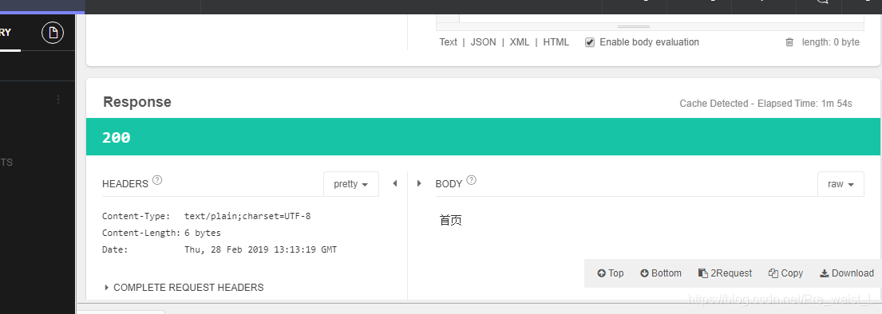Click the Content-Type header value

[247, 216]
